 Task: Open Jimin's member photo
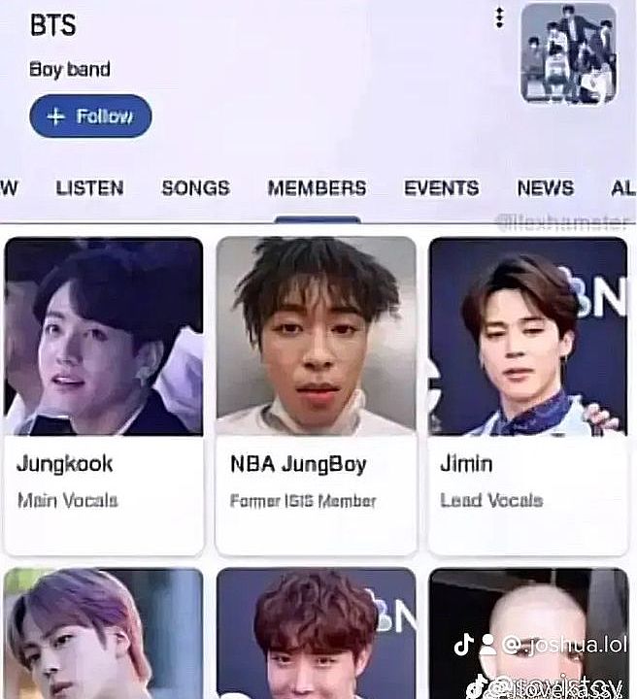(528, 337)
